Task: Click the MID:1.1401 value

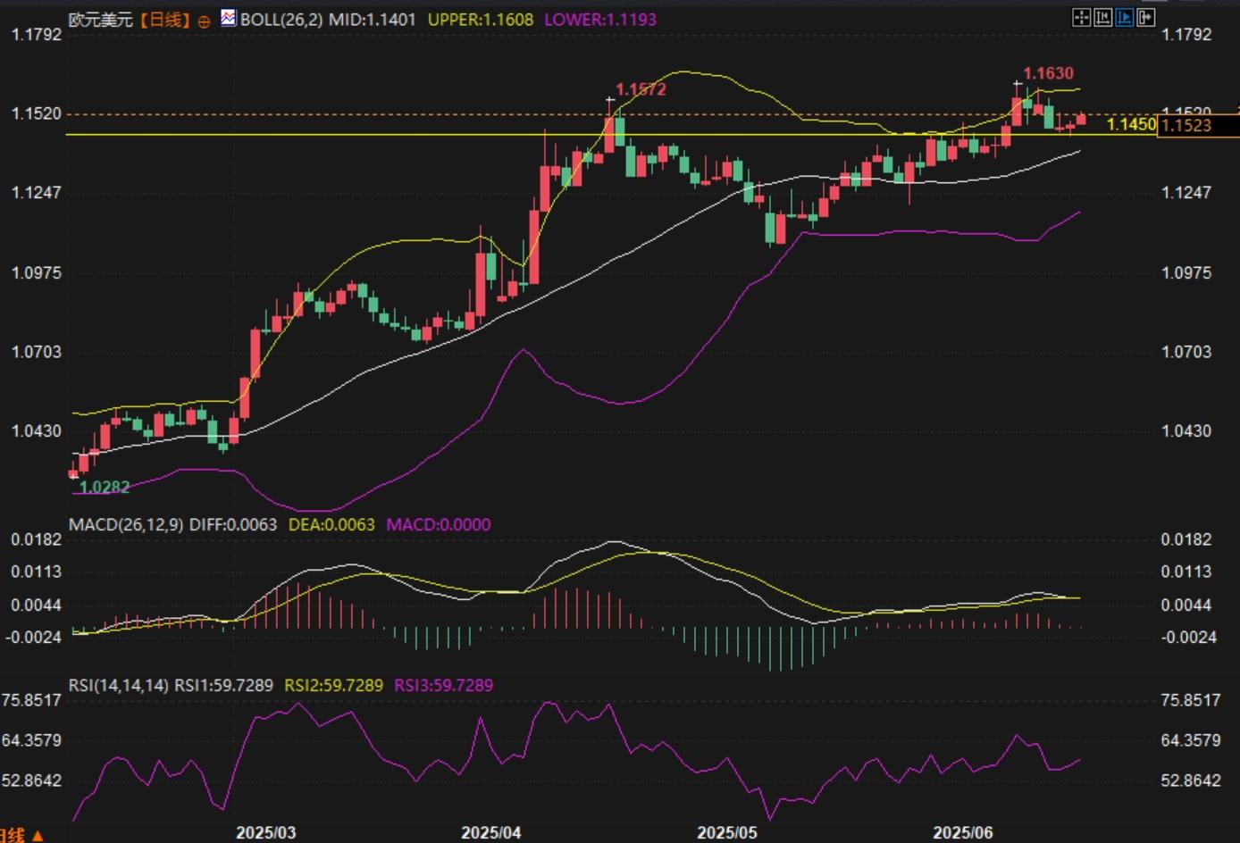Action: click(x=373, y=19)
